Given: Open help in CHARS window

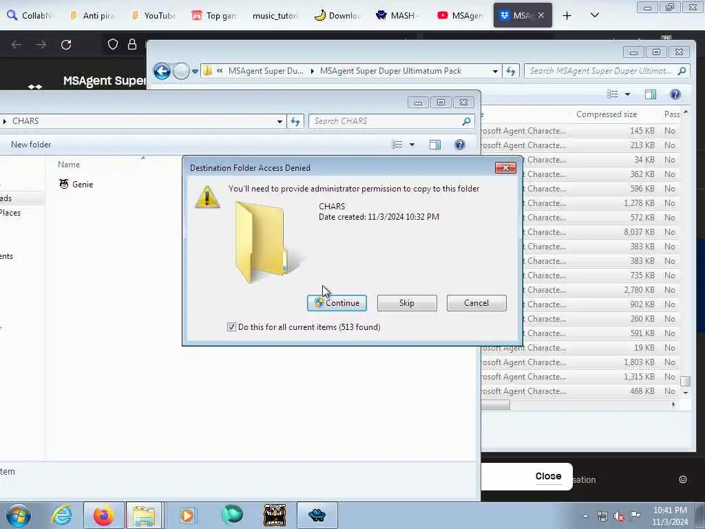Looking at the screenshot, I should [459, 145].
